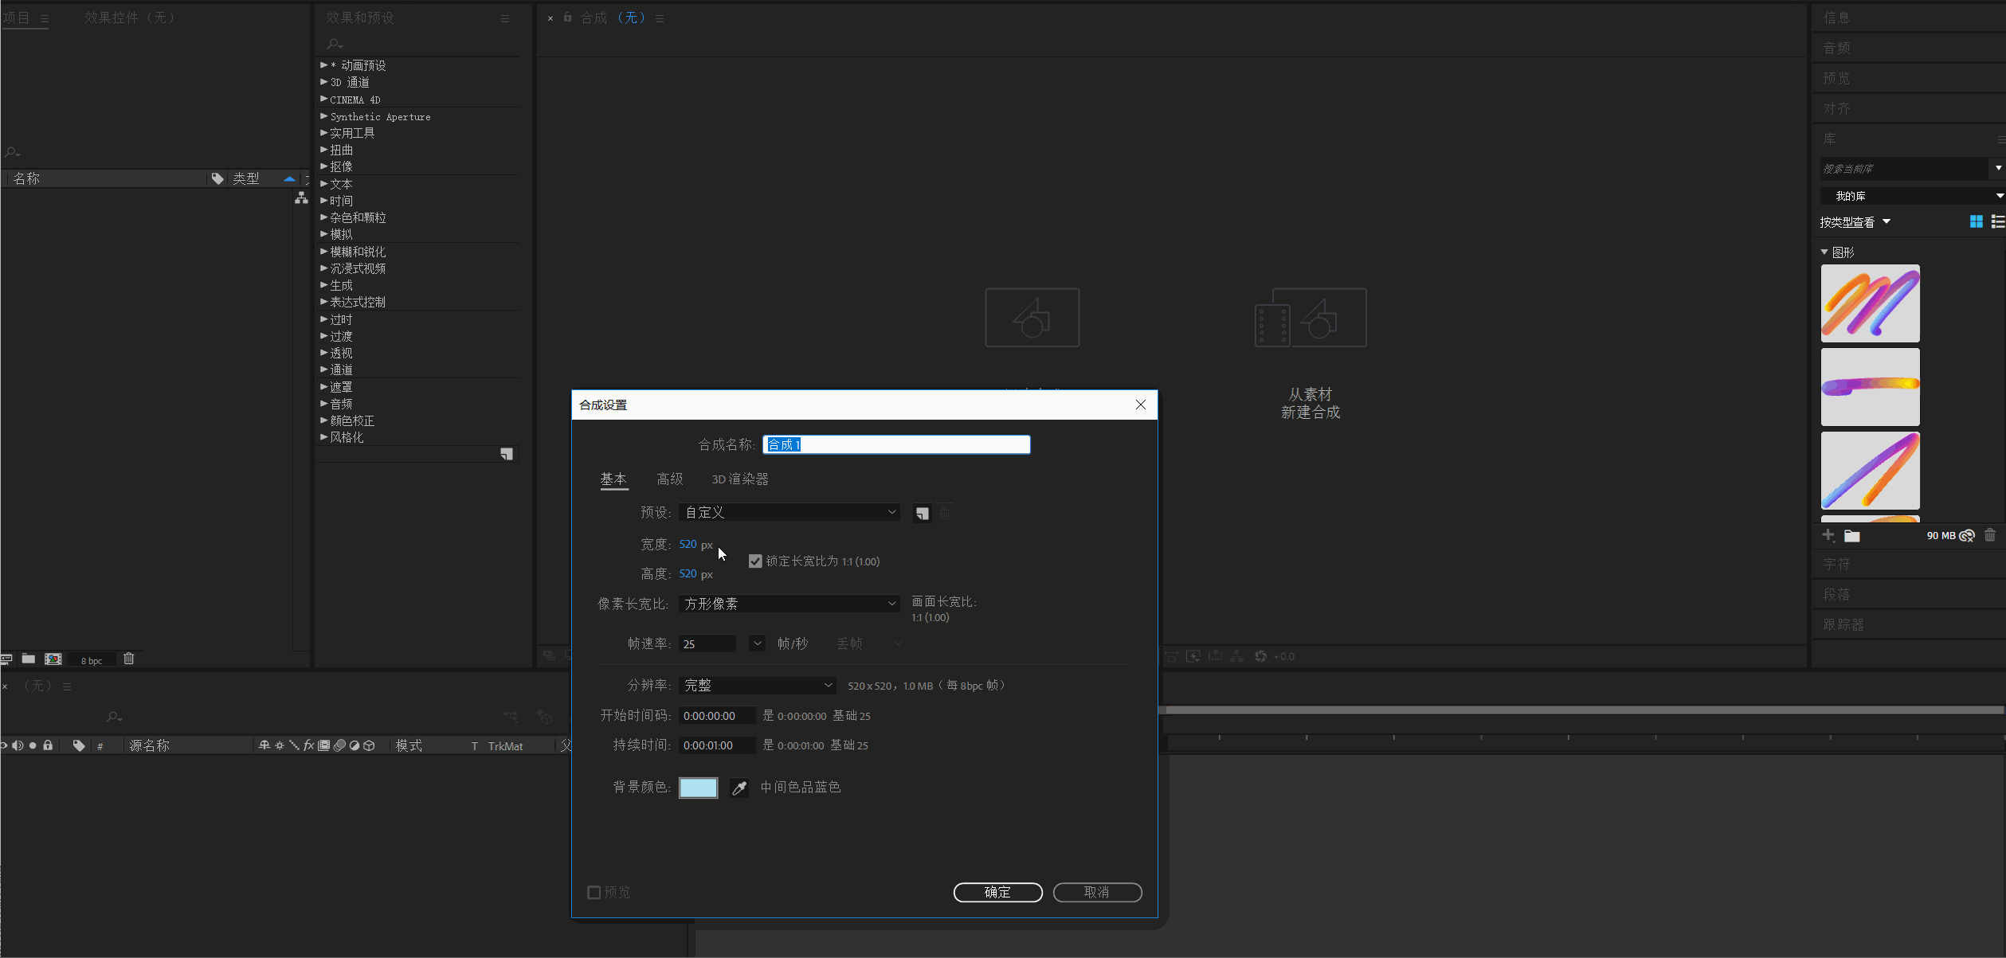The width and height of the screenshot is (2006, 958).
Task: Click the eyedropper next to background color
Action: click(x=739, y=788)
